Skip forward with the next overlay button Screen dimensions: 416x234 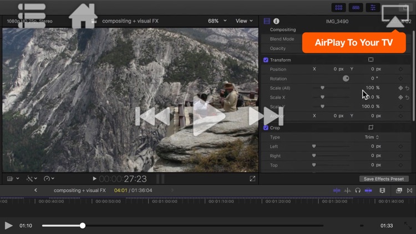click(266, 116)
